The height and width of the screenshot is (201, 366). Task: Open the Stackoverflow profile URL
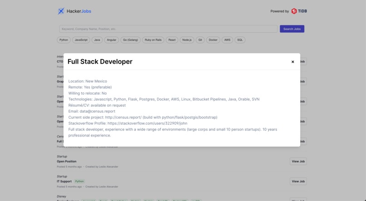[x=147, y=123]
